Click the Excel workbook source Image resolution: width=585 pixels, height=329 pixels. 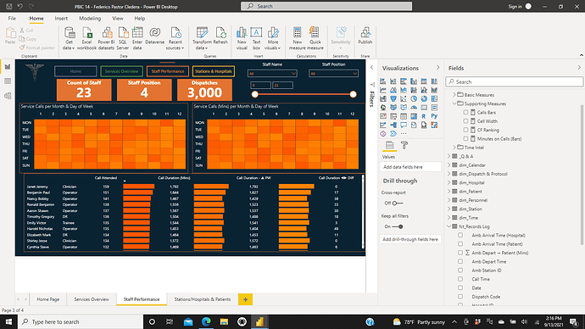86,38
